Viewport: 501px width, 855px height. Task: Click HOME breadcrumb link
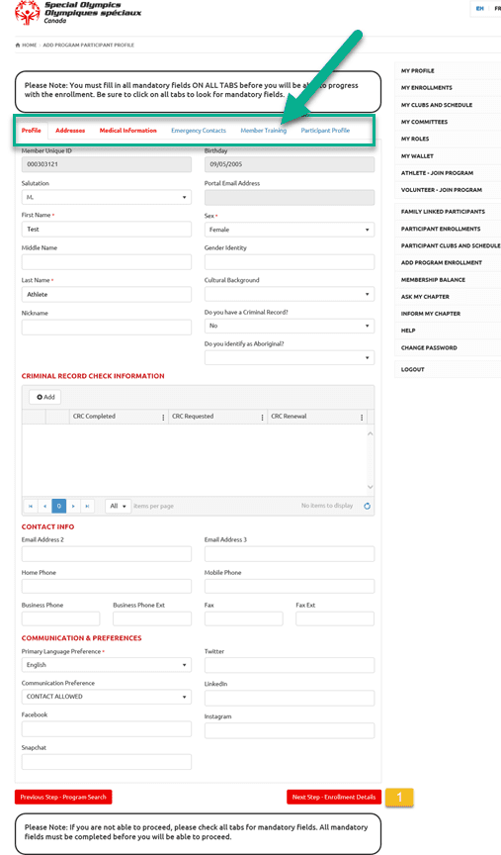coord(29,45)
